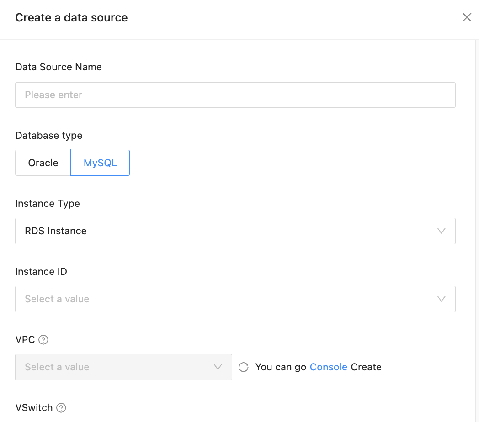This screenshot has width=479, height=422.
Task: Show the VSwitch help tooltip icon
Action: pyautogui.click(x=61, y=408)
